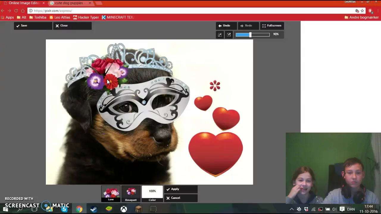Image resolution: width=381 pixels, height=214 pixels.
Task: Click the red extension icon beside the bookmark star
Action: (x=370, y=11)
